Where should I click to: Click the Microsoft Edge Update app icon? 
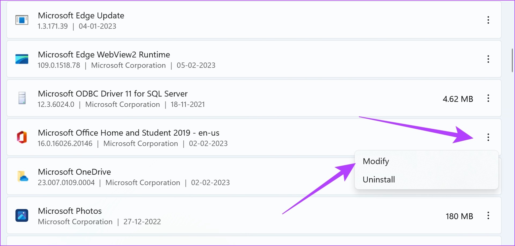[22, 20]
